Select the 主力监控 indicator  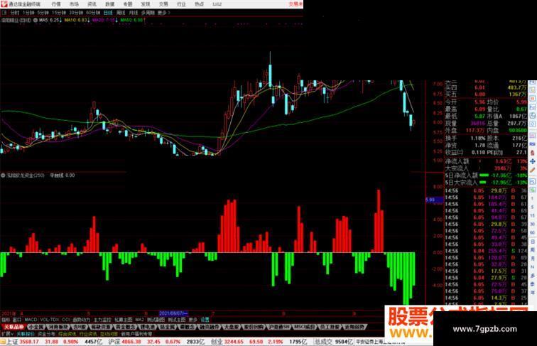tap(102, 320)
